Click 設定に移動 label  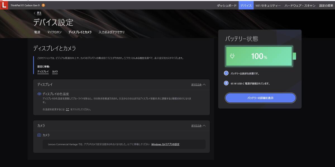point(44,67)
